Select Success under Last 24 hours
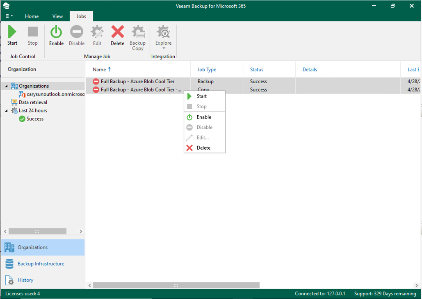Viewport: 422px width, 299px height. 35,119
